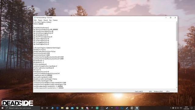Click the microphone tray icon
This screenshot has height=110, width=195.
173,108
